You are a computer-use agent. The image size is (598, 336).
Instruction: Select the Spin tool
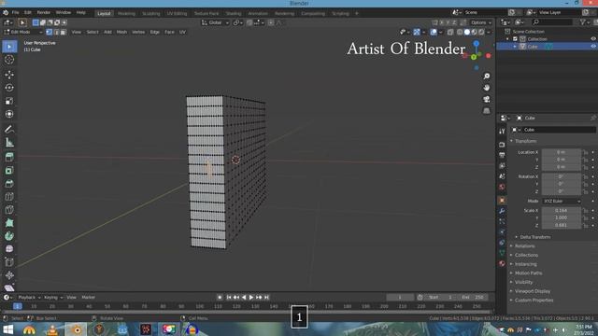coord(9,236)
